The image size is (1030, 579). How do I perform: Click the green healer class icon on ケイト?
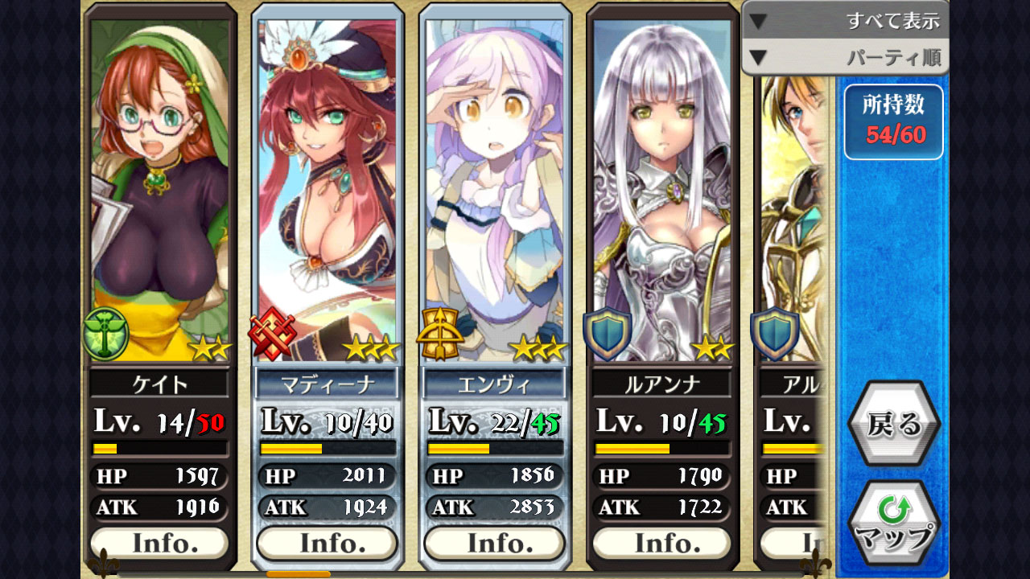pyautogui.click(x=105, y=332)
